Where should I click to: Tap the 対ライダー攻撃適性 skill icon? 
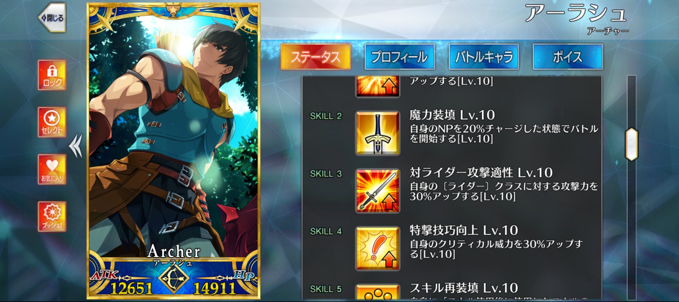pos(378,191)
